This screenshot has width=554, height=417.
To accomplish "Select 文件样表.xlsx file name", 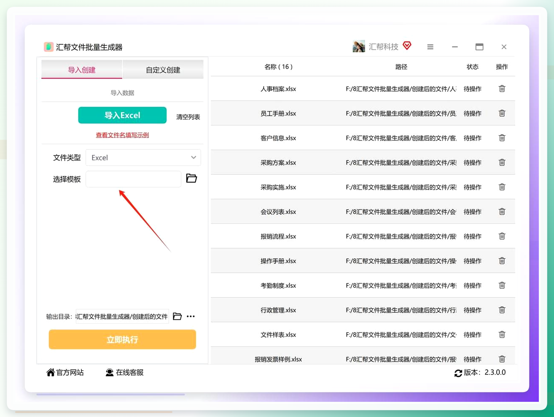I will click(x=278, y=334).
